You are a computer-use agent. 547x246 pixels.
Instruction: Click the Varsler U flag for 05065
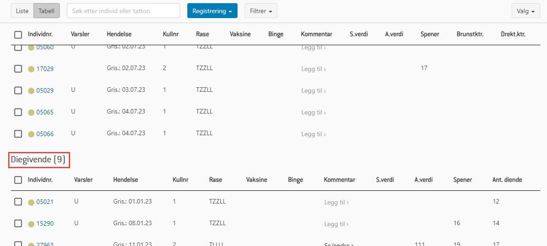pyautogui.click(x=73, y=111)
